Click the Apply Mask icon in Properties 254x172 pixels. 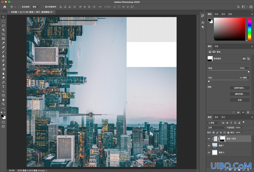click(238, 112)
